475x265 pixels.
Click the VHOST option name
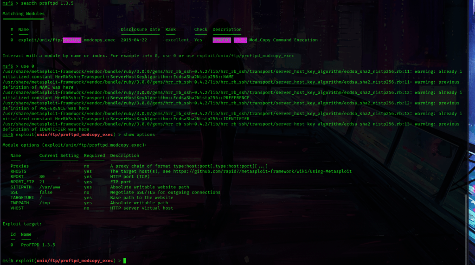(17, 208)
